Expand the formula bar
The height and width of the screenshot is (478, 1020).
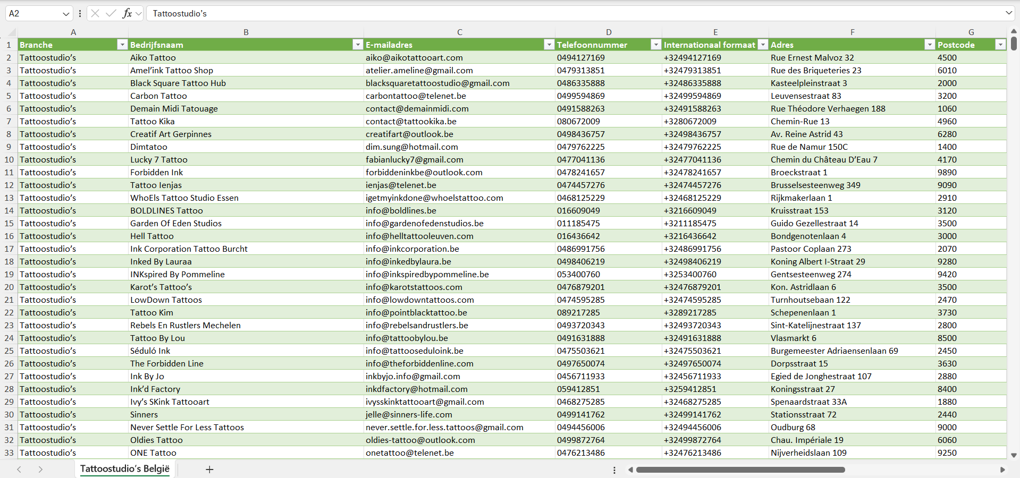click(1008, 13)
